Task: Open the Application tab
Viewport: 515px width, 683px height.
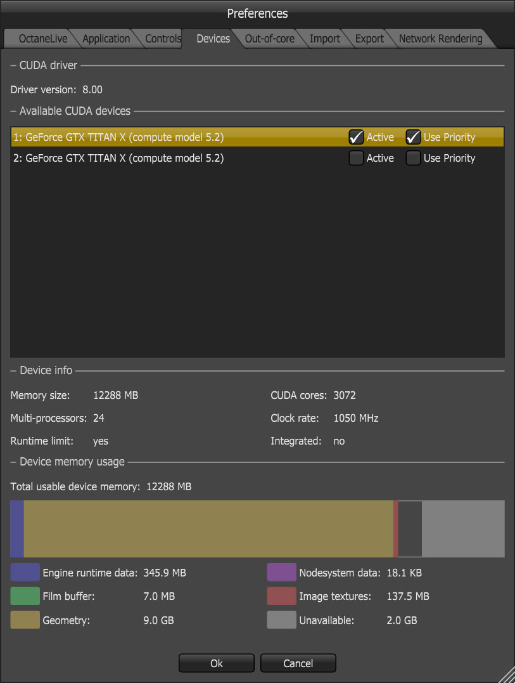Action: tap(106, 39)
